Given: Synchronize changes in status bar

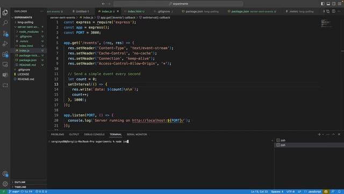Looking at the screenshot, I should click(26, 192).
